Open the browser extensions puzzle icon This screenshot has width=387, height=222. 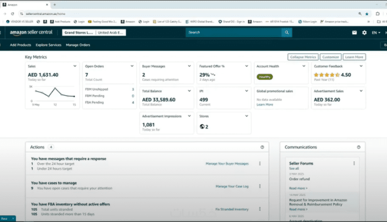[x=377, y=14]
